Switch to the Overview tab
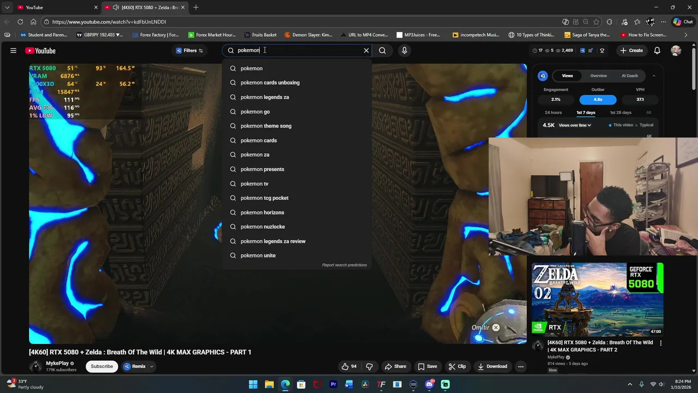This screenshot has height=393, width=698. pos(598,76)
